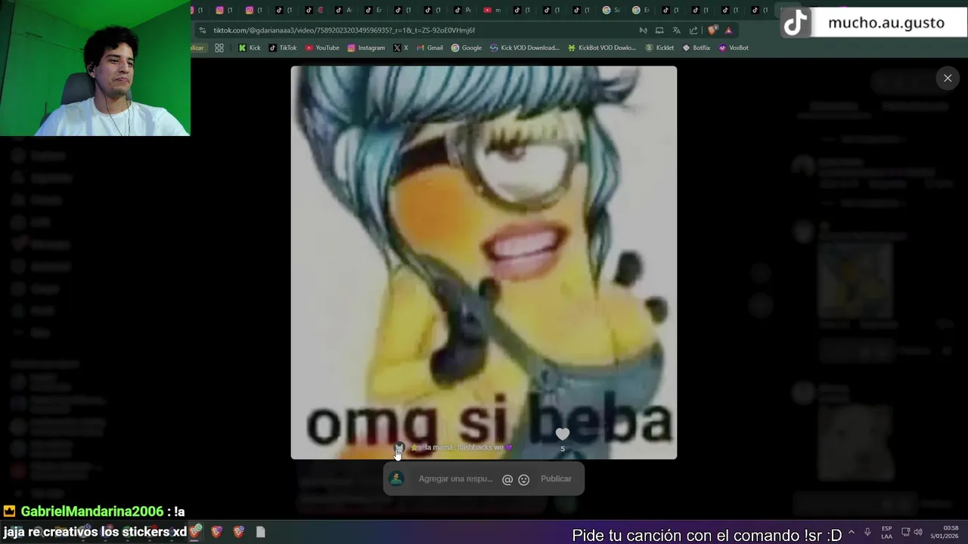Open VoxBot bookmark
968x544 pixels.
point(734,48)
